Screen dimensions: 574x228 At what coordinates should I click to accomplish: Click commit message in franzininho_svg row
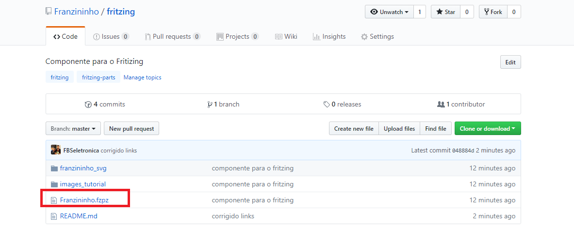tap(253, 168)
